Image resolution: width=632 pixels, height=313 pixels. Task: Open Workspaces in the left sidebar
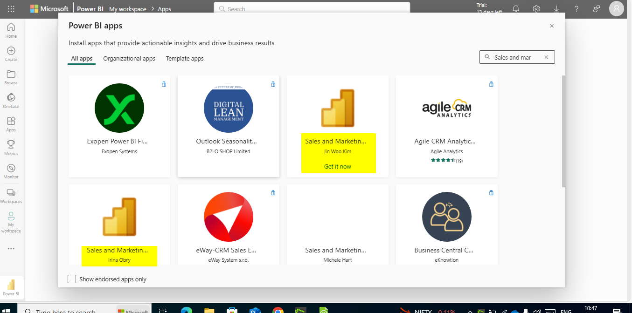point(11,196)
